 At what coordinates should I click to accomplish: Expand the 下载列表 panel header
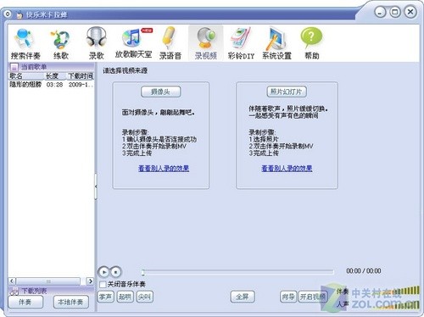point(51,291)
